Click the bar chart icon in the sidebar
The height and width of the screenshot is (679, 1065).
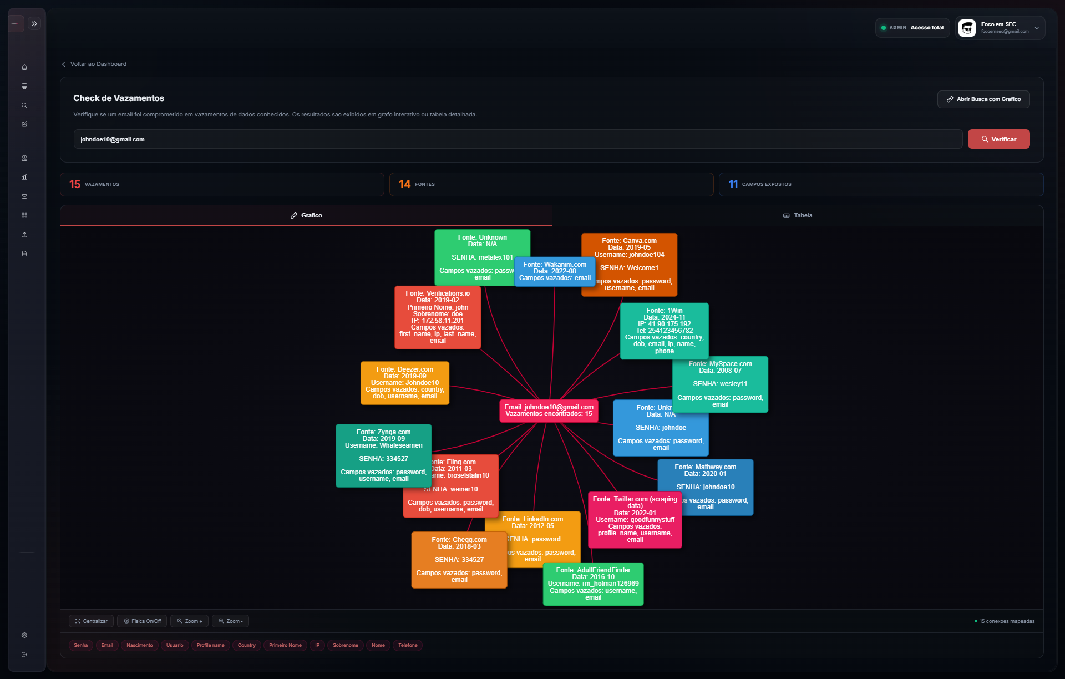coord(24,178)
